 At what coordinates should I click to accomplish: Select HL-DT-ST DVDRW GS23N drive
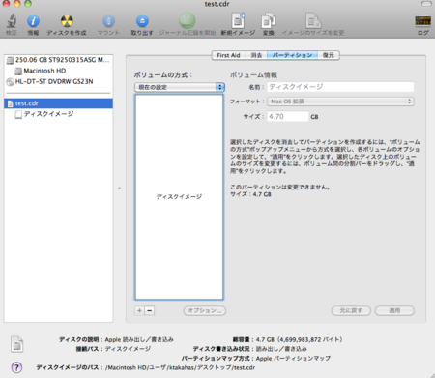pos(58,82)
